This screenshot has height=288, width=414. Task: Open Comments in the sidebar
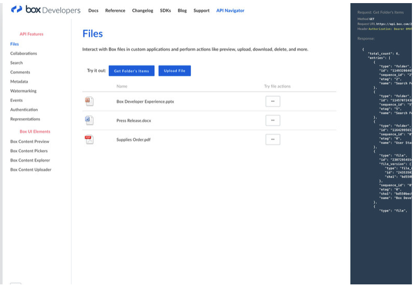(20, 72)
